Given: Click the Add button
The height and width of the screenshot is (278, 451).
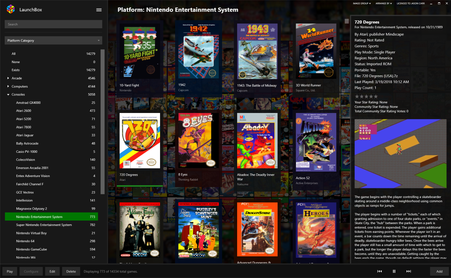Looking at the screenshot, I should [439, 271].
